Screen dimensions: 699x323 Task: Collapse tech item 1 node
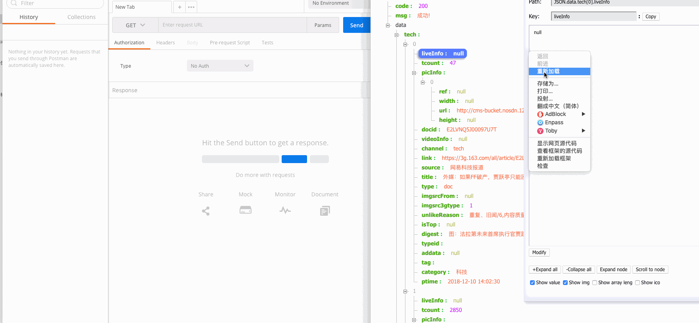[x=405, y=291]
